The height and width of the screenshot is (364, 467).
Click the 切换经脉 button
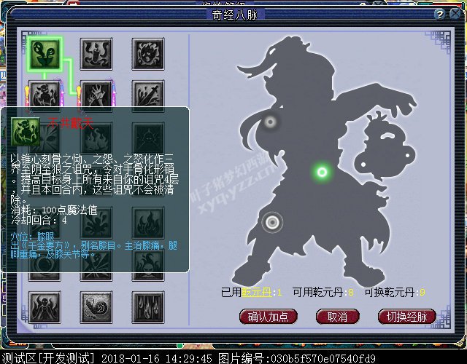pyautogui.click(x=407, y=317)
